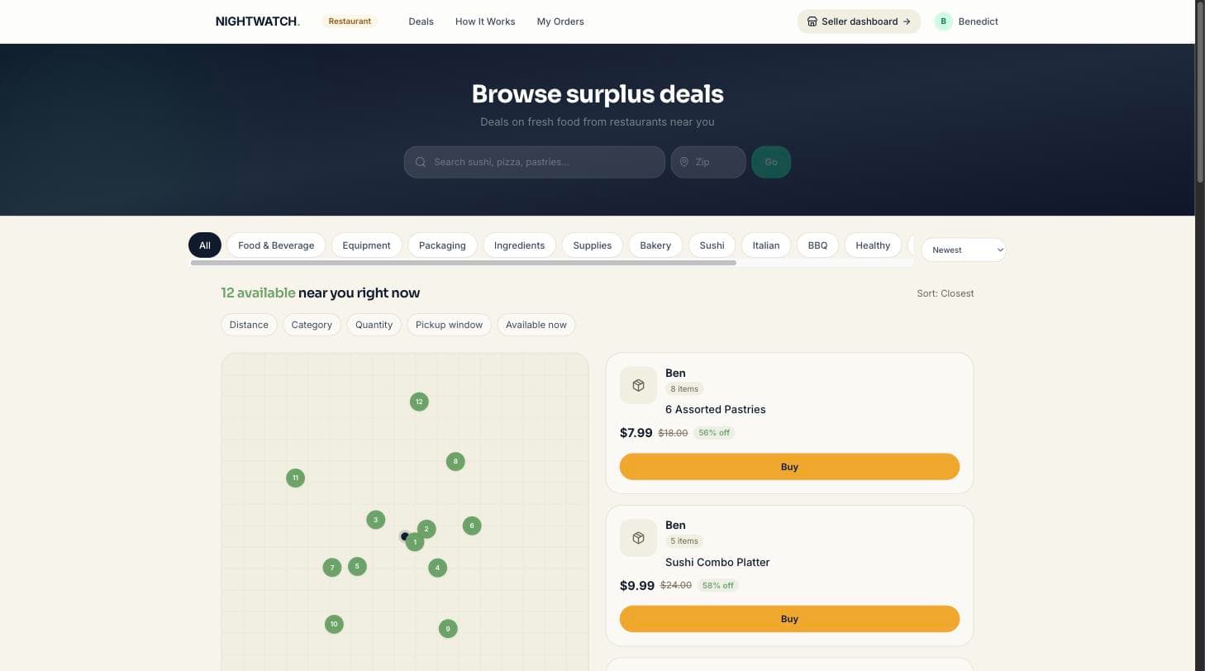Click the Sushi Combo Platter title

pos(717,563)
